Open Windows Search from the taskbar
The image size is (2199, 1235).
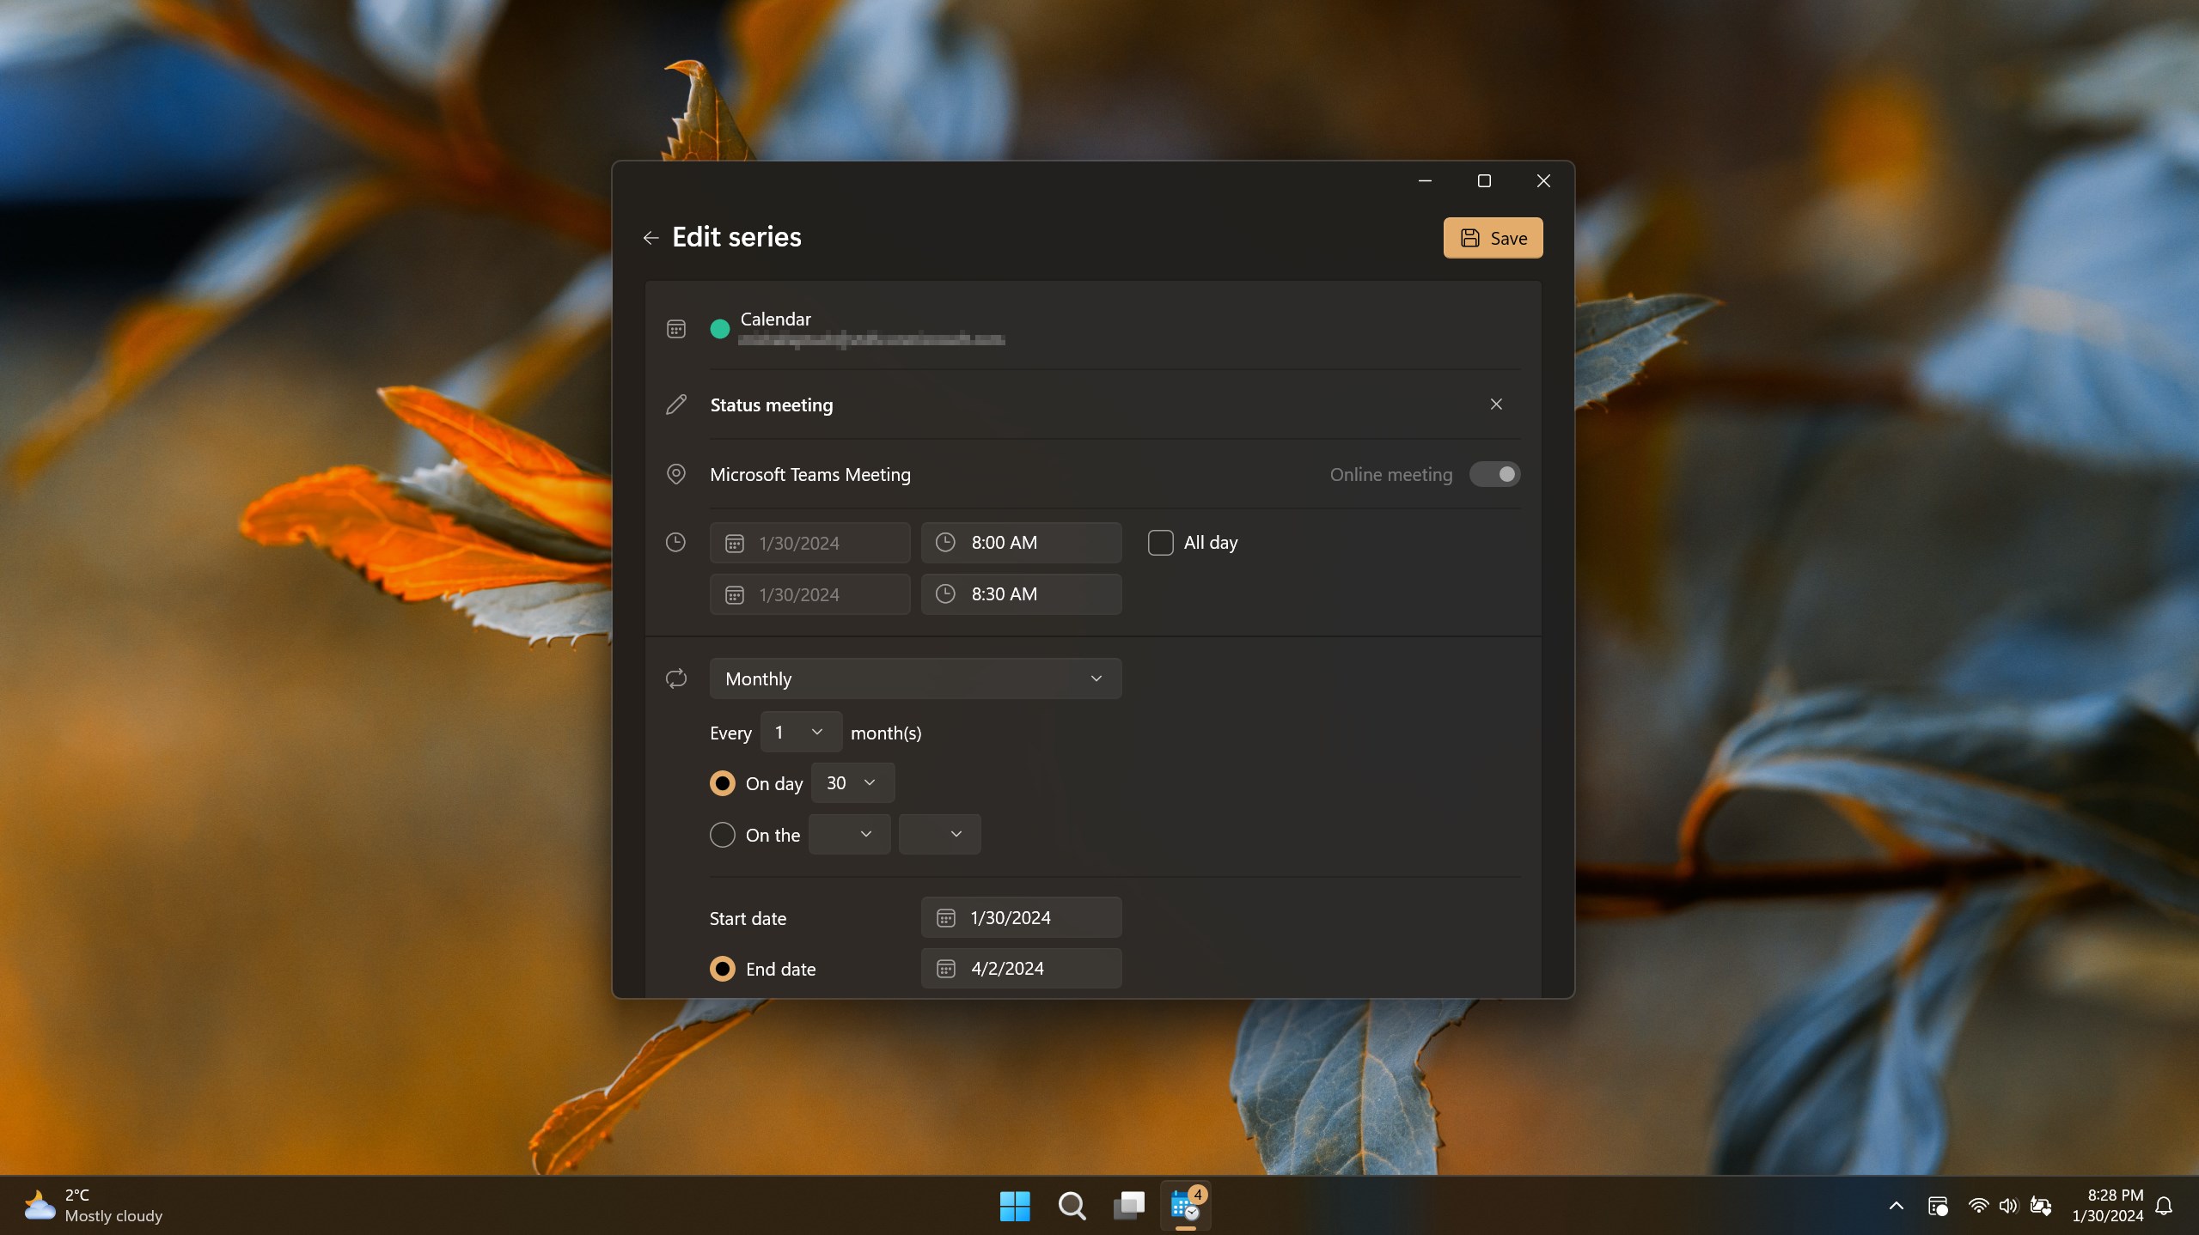(1071, 1206)
